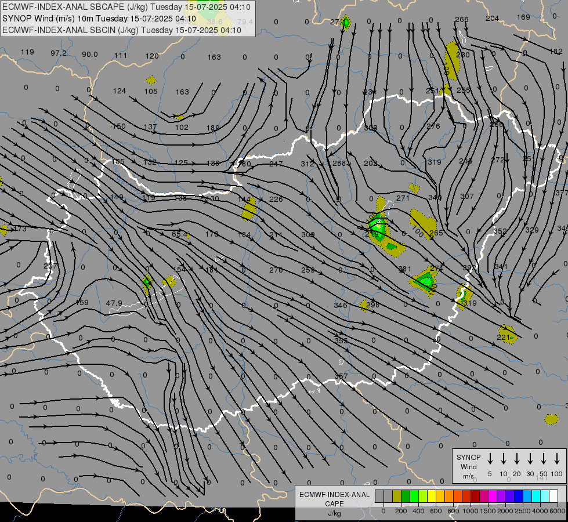Click the 2500 tick label on CAPE scale
568x522 pixels.
click(522, 511)
